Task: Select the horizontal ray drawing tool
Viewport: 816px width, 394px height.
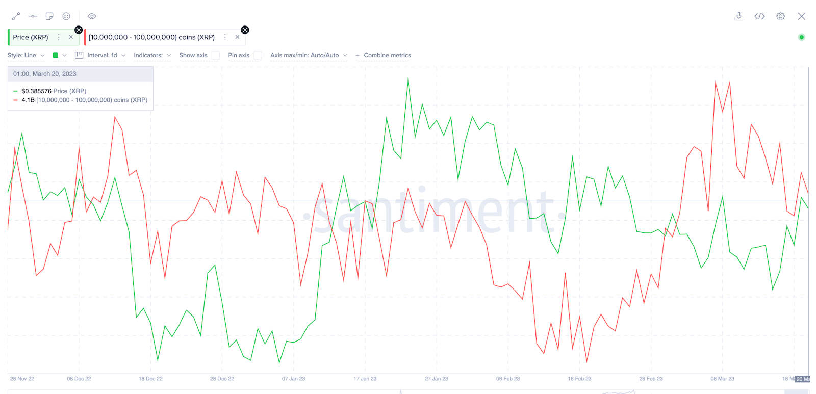Action: tap(33, 16)
